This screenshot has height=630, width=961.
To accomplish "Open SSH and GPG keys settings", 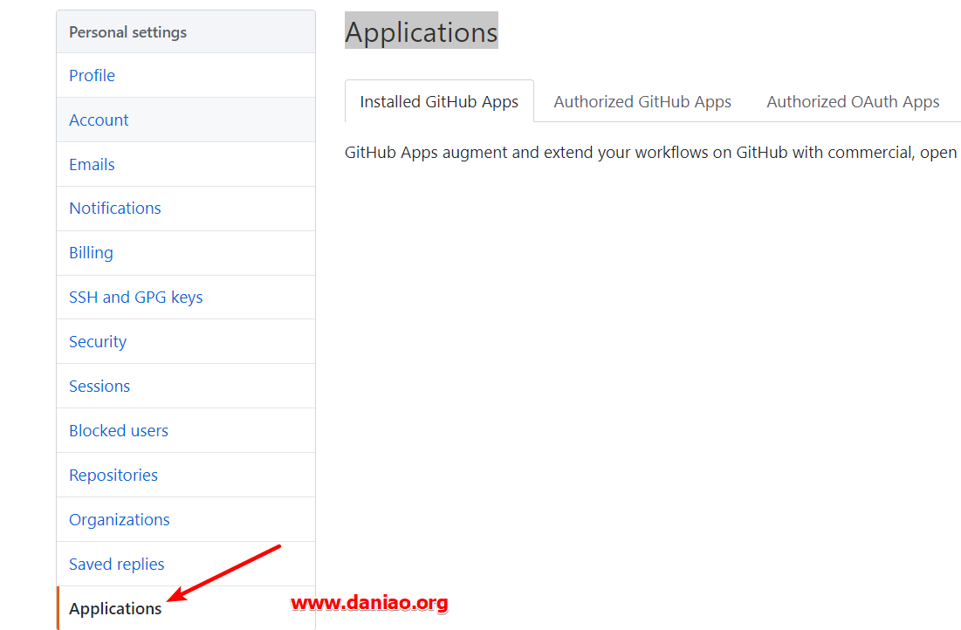I will click(186, 298).
